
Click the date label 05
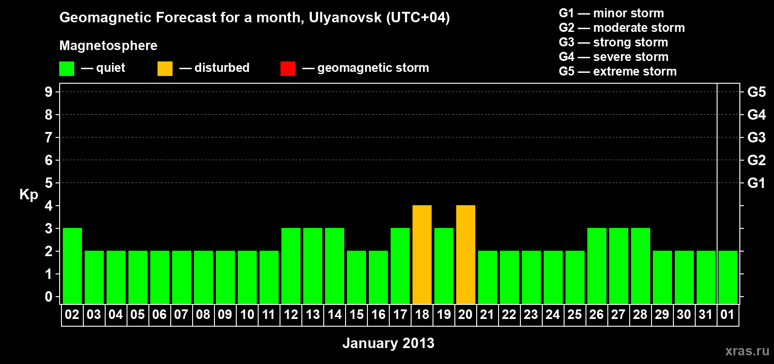[x=137, y=315]
